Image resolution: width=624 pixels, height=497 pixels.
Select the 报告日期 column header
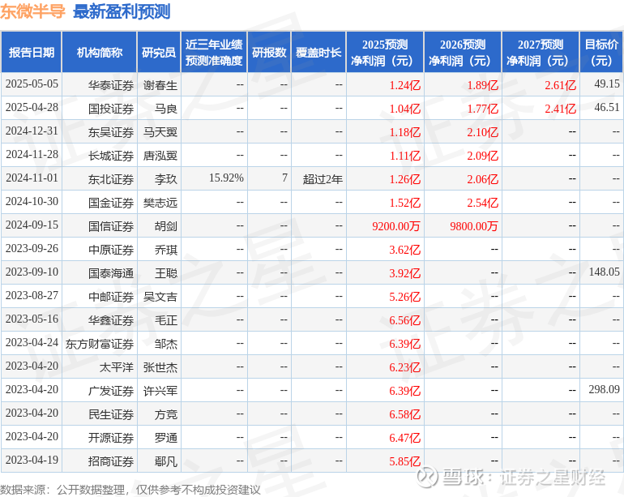[x=32, y=52]
